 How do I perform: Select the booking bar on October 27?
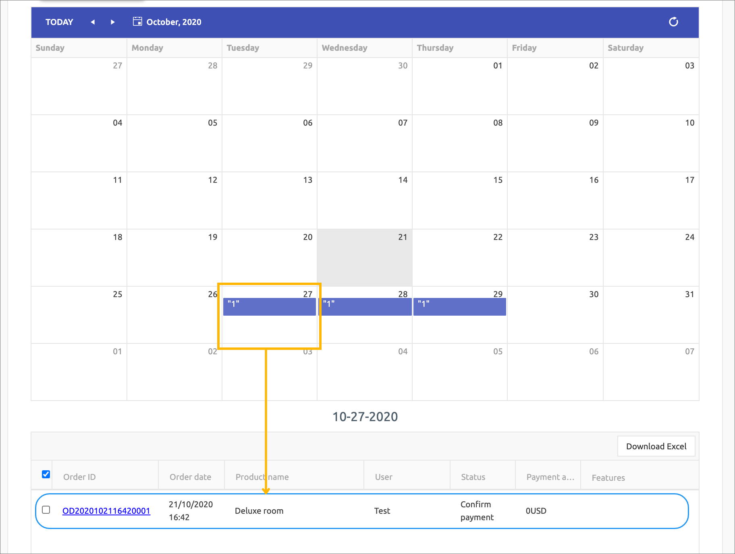tap(269, 307)
